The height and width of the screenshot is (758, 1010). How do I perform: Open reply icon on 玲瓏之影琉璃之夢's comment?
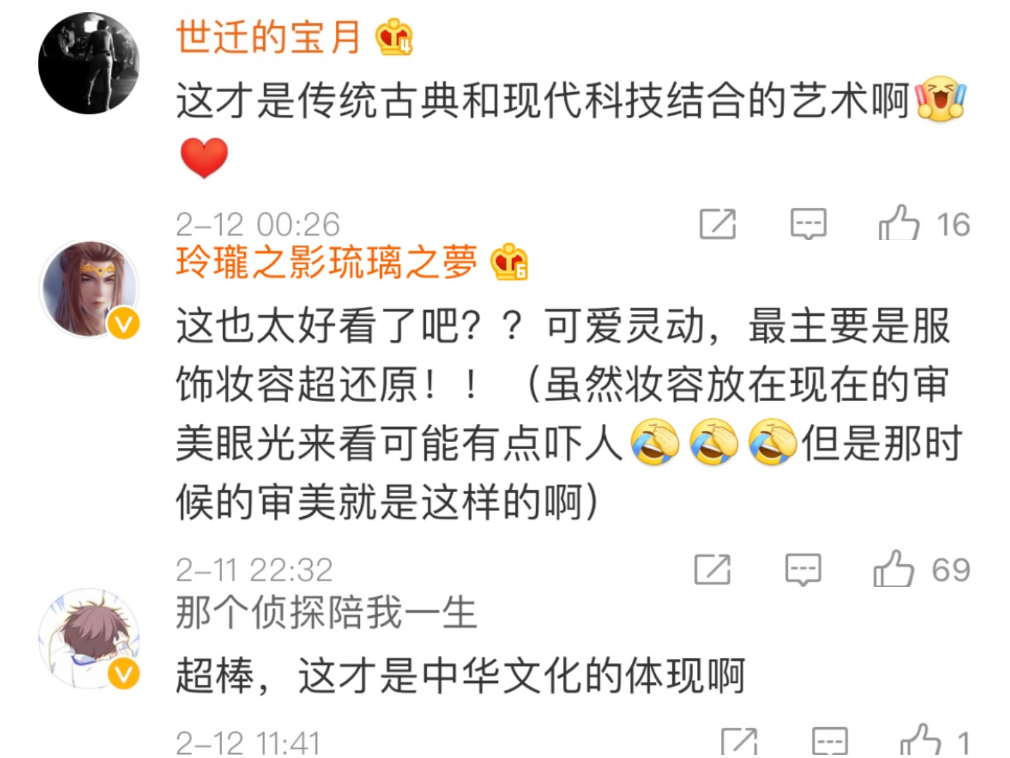pyautogui.click(x=803, y=570)
